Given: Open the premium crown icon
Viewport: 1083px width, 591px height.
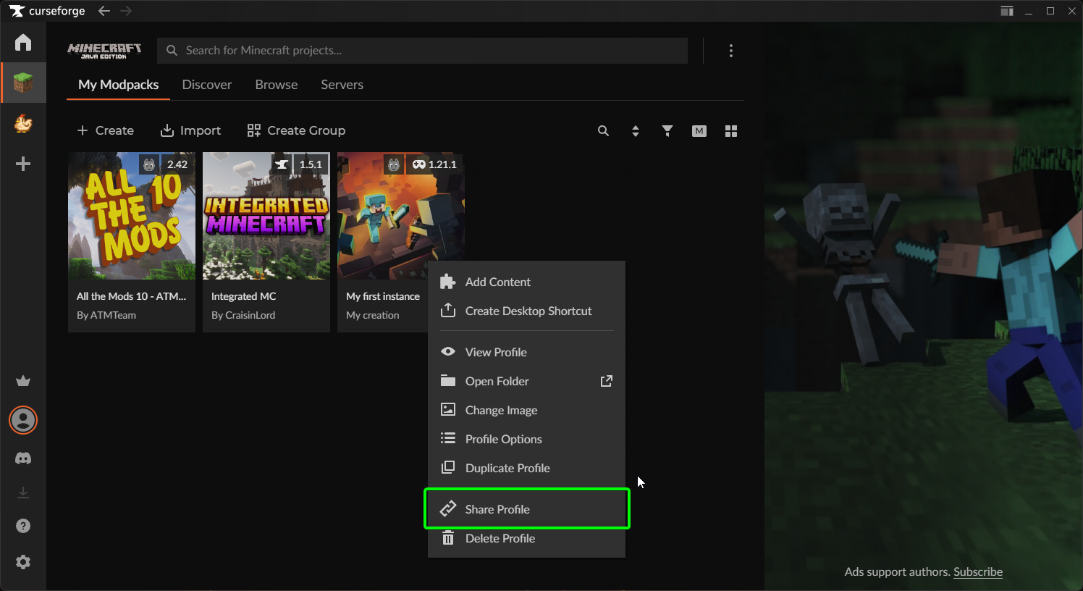Looking at the screenshot, I should 23,381.
